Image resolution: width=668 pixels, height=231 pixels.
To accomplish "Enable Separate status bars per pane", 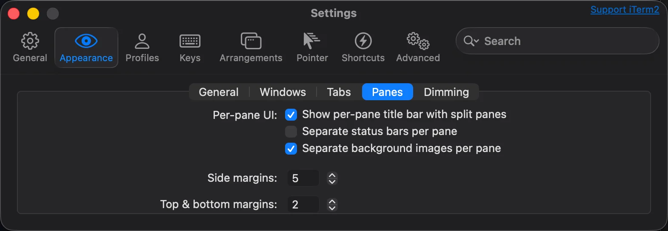I will 291,132.
